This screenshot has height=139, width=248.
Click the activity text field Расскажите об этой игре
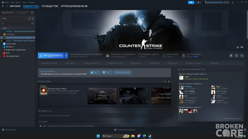pos(105,116)
